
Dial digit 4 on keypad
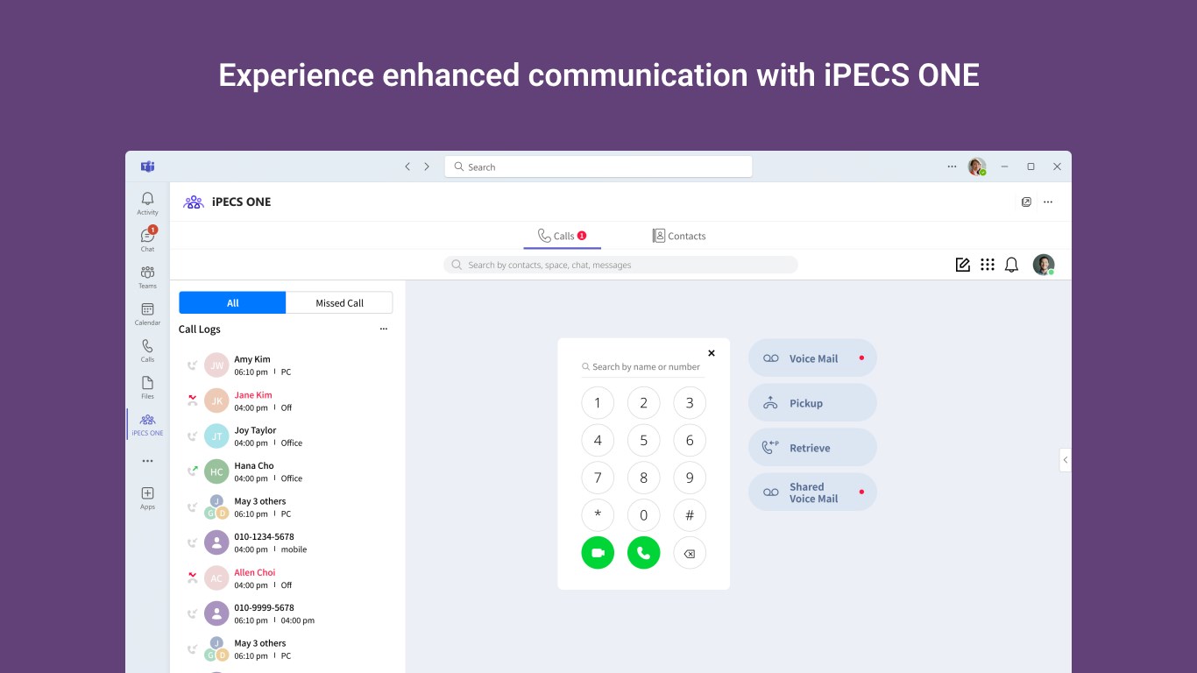click(x=598, y=441)
